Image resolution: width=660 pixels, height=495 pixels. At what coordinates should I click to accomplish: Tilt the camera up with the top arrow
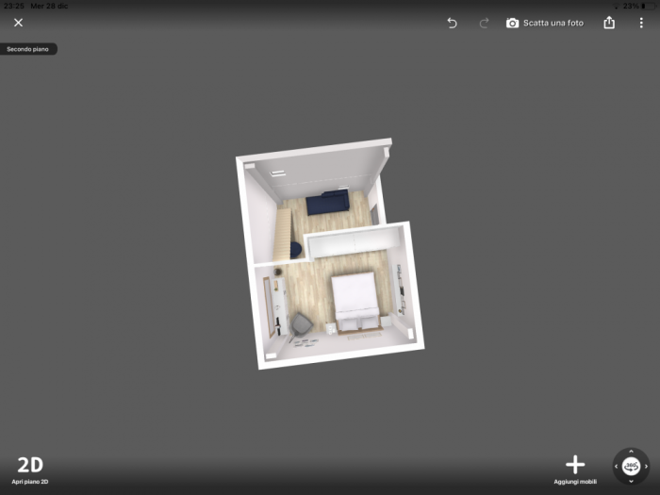(631, 451)
